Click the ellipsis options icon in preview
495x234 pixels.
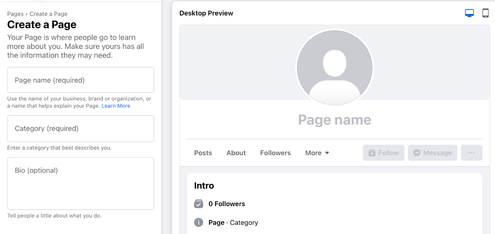click(x=471, y=152)
